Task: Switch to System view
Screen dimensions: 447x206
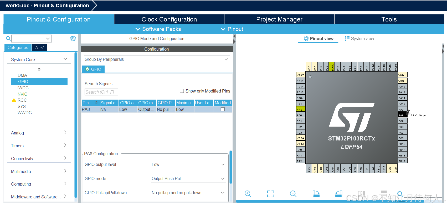Action: click(x=359, y=39)
